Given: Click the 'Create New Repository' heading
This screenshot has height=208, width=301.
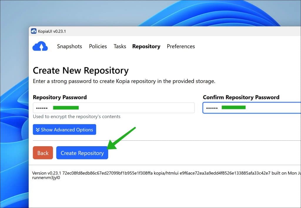Looking at the screenshot, I should 81,71.
